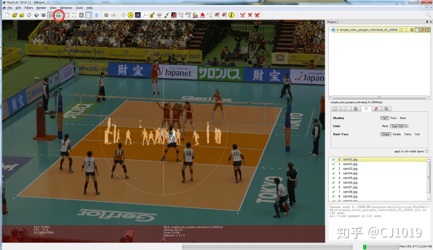This screenshot has width=433, height=250.
Task: Hide the simple_color_polygon layer via eye icon
Action: point(333,30)
